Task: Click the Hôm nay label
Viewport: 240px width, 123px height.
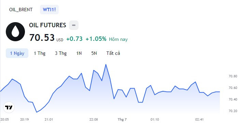Action: click(118, 39)
